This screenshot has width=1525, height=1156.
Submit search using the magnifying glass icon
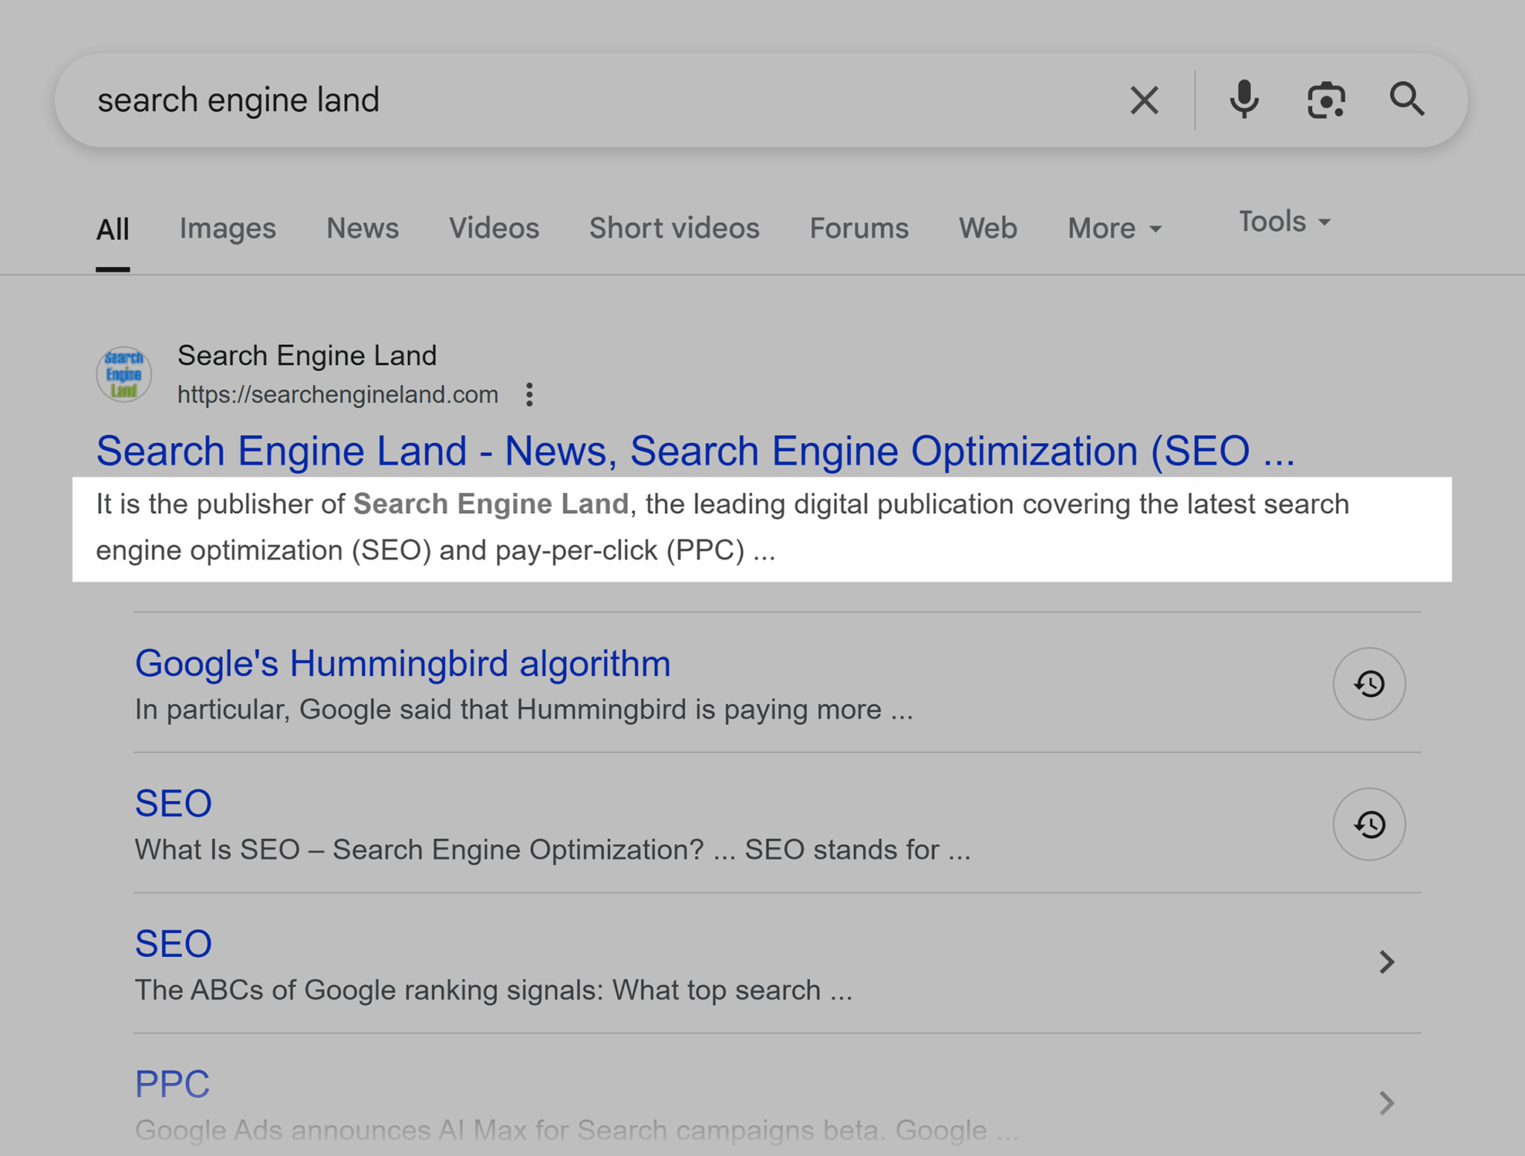click(x=1407, y=99)
